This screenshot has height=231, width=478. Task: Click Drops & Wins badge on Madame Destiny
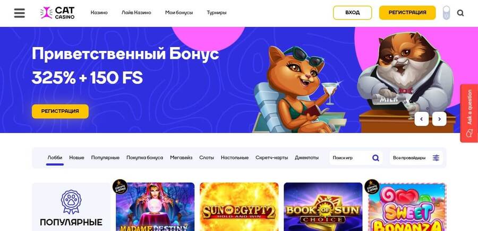(120, 186)
